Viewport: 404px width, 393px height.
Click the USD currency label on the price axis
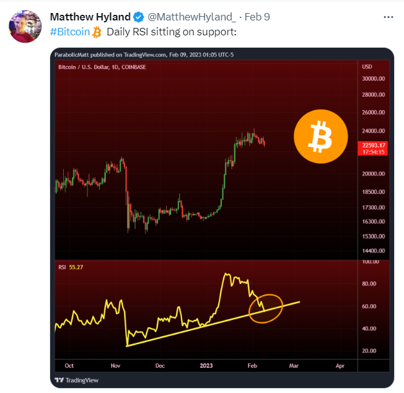click(x=366, y=66)
